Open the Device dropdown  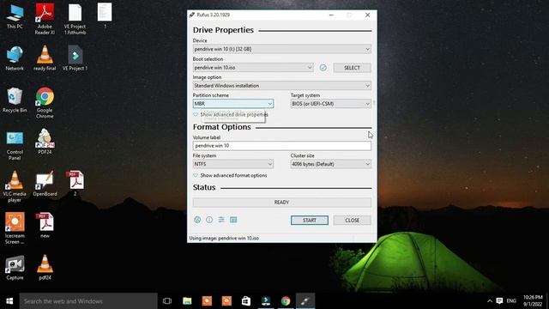coord(282,49)
